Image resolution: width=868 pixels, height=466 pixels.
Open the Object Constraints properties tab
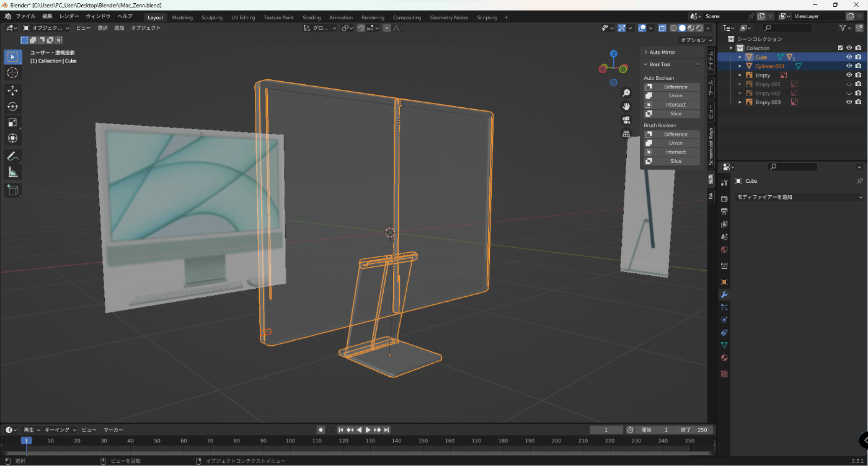724,333
